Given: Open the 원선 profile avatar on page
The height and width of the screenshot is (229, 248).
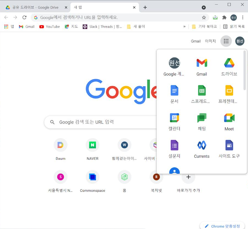Looking at the screenshot, I should pyautogui.click(x=240, y=41).
